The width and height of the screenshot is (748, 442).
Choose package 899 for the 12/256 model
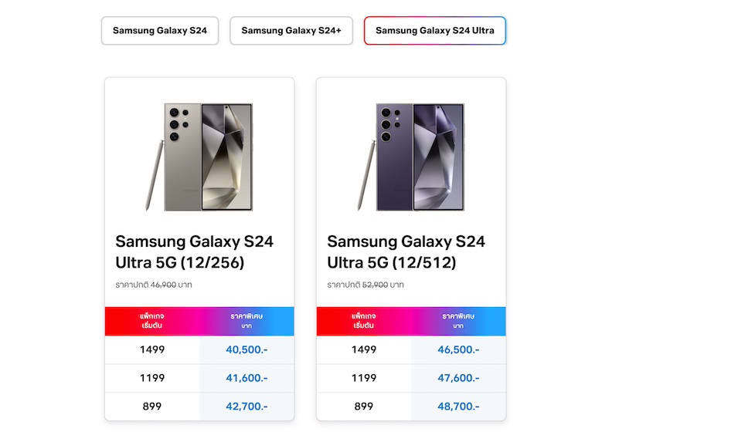[x=152, y=407]
